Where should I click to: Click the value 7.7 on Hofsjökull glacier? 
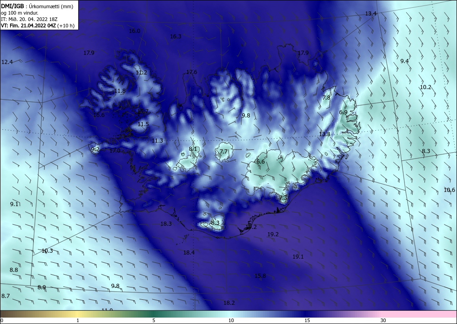(223, 152)
